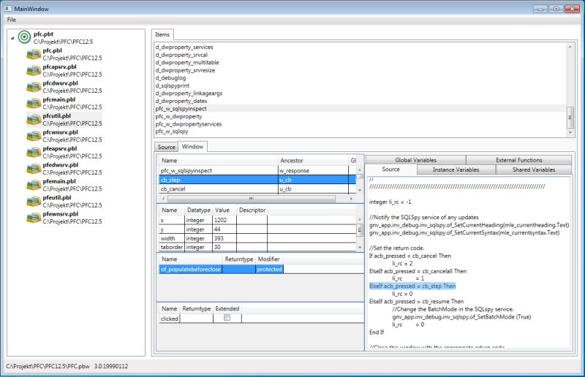Click the status bar path PFC.pbw
The height and width of the screenshot is (377, 585).
click(x=48, y=366)
